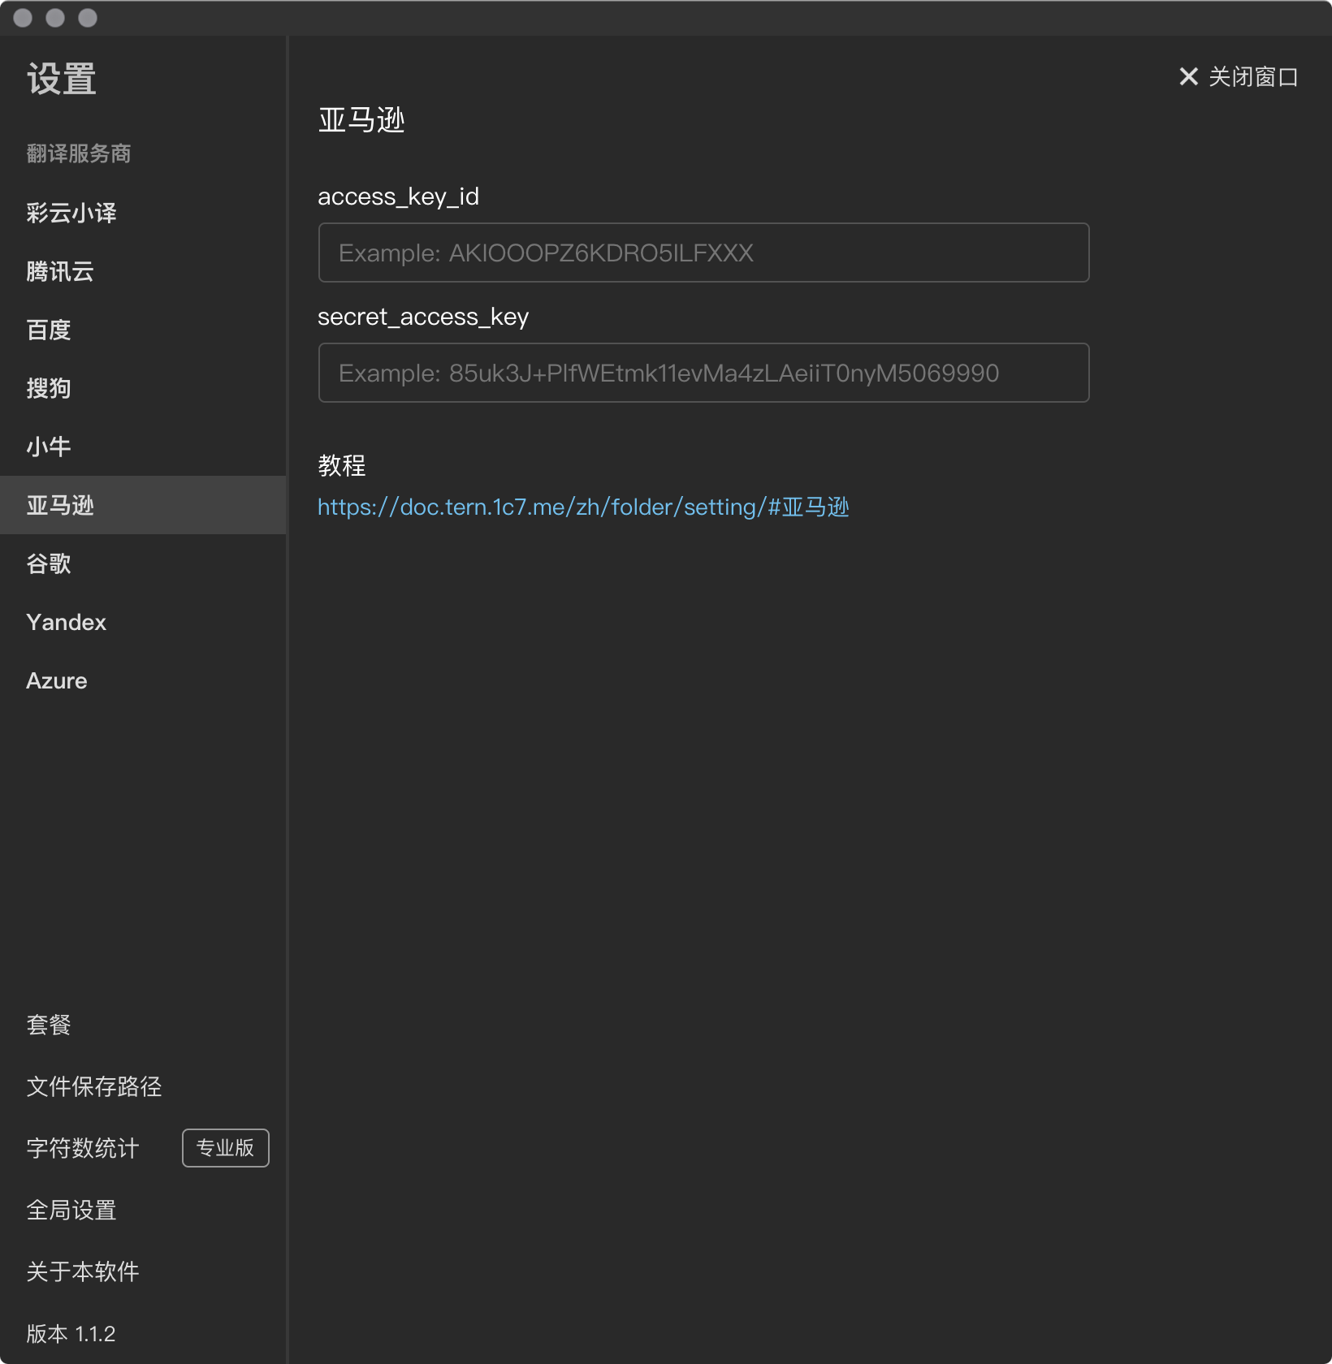Open the 亚马逊 tutorial documentation link
1332x1364 pixels.
pyautogui.click(x=583, y=507)
